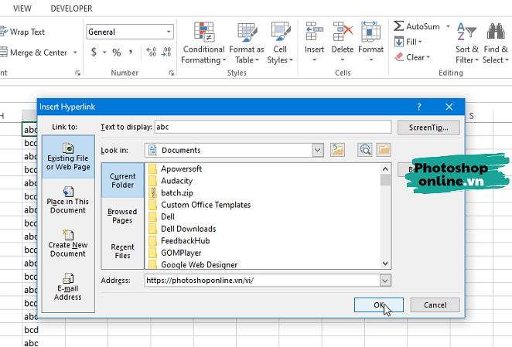The height and width of the screenshot is (347, 512).
Task: Click Browse the Web icon
Action: click(x=364, y=150)
